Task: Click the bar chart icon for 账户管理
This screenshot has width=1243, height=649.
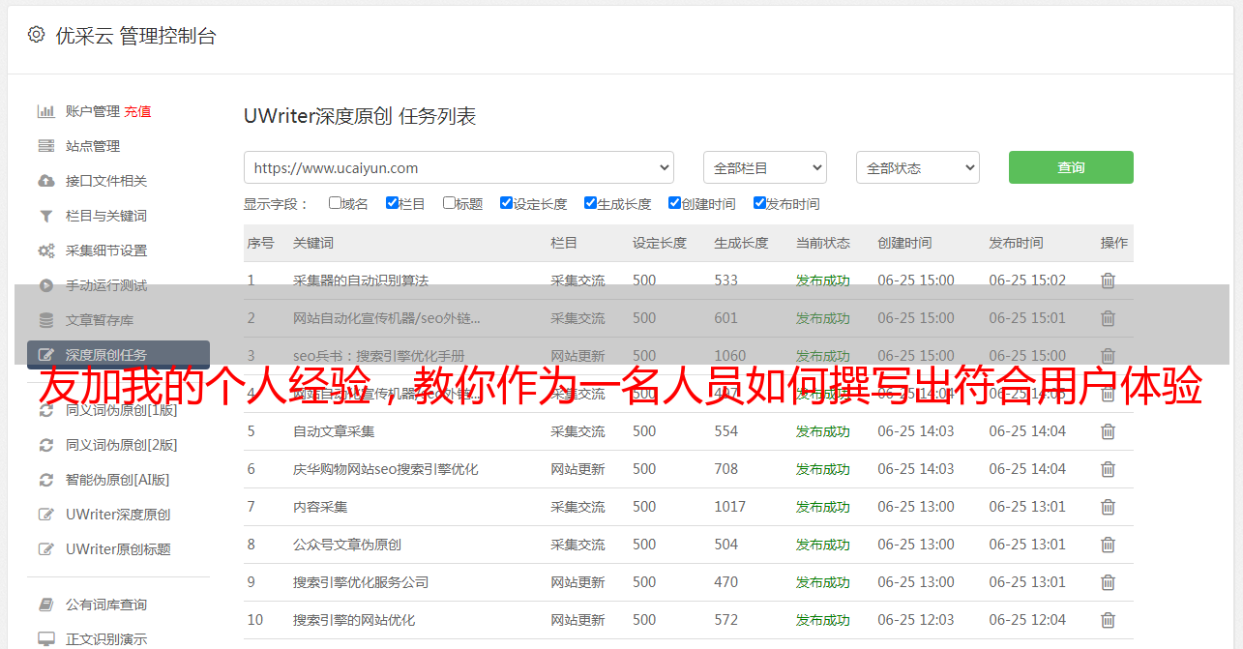Action: 45,111
